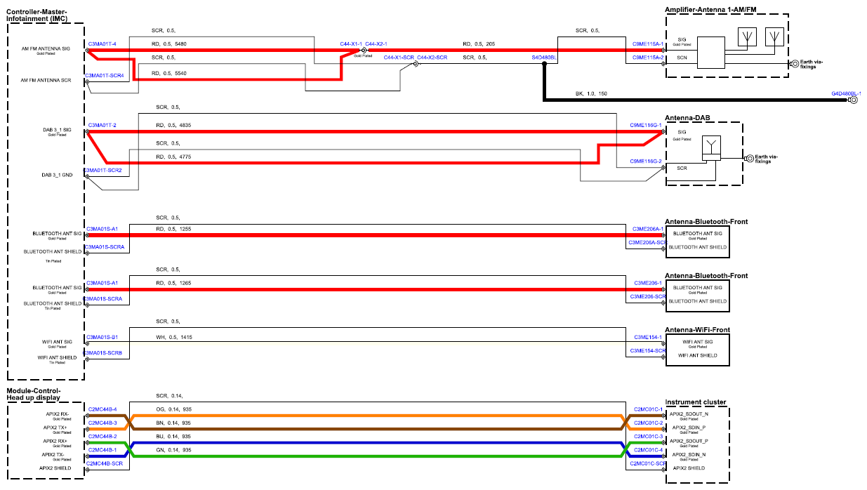Select DAB antenna connector C9ME116G-1

(647, 125)
